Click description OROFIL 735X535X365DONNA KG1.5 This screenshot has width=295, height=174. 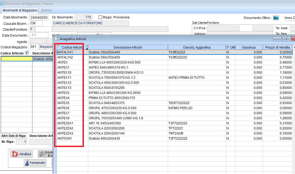116,73
